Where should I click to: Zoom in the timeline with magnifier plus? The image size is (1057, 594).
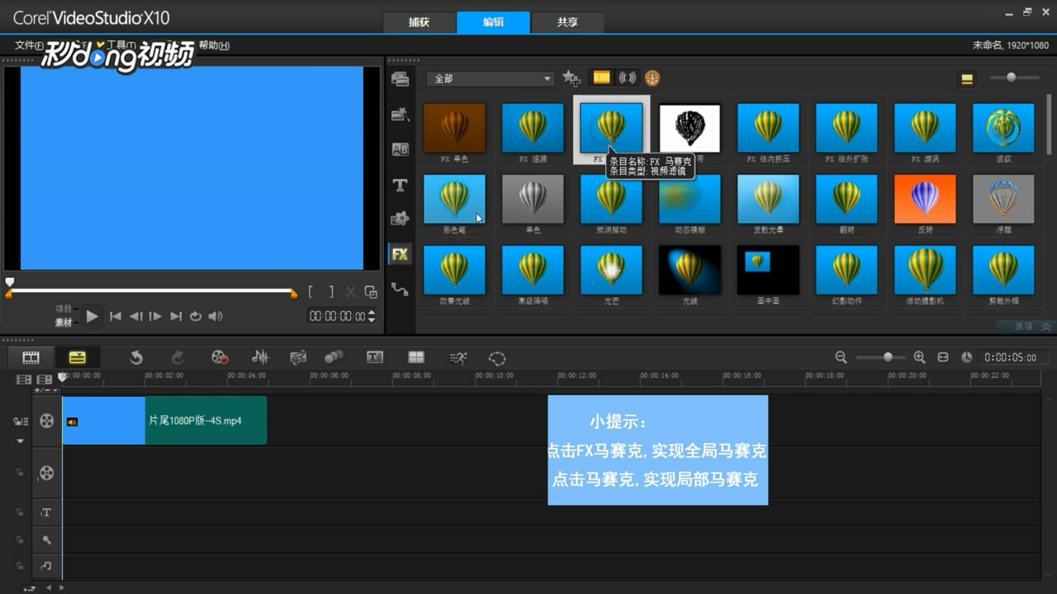919,357
